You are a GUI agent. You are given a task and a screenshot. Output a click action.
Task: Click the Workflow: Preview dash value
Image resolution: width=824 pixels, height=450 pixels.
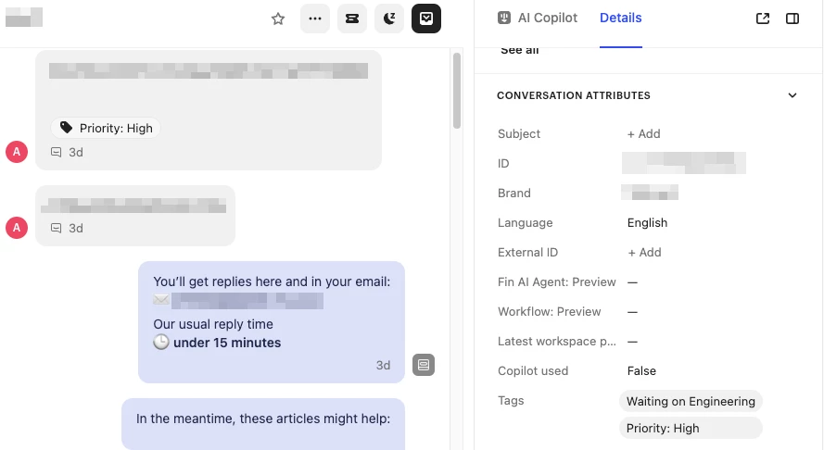pos(633,312)
